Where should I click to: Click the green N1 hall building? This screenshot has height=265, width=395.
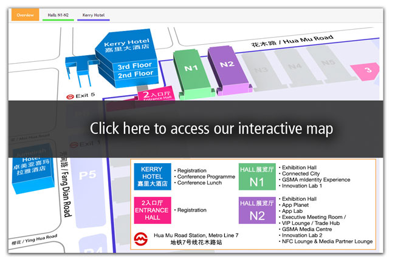[193, 74]
